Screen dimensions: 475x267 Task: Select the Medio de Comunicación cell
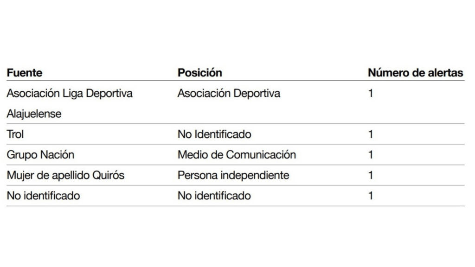[x=237, y=155]
